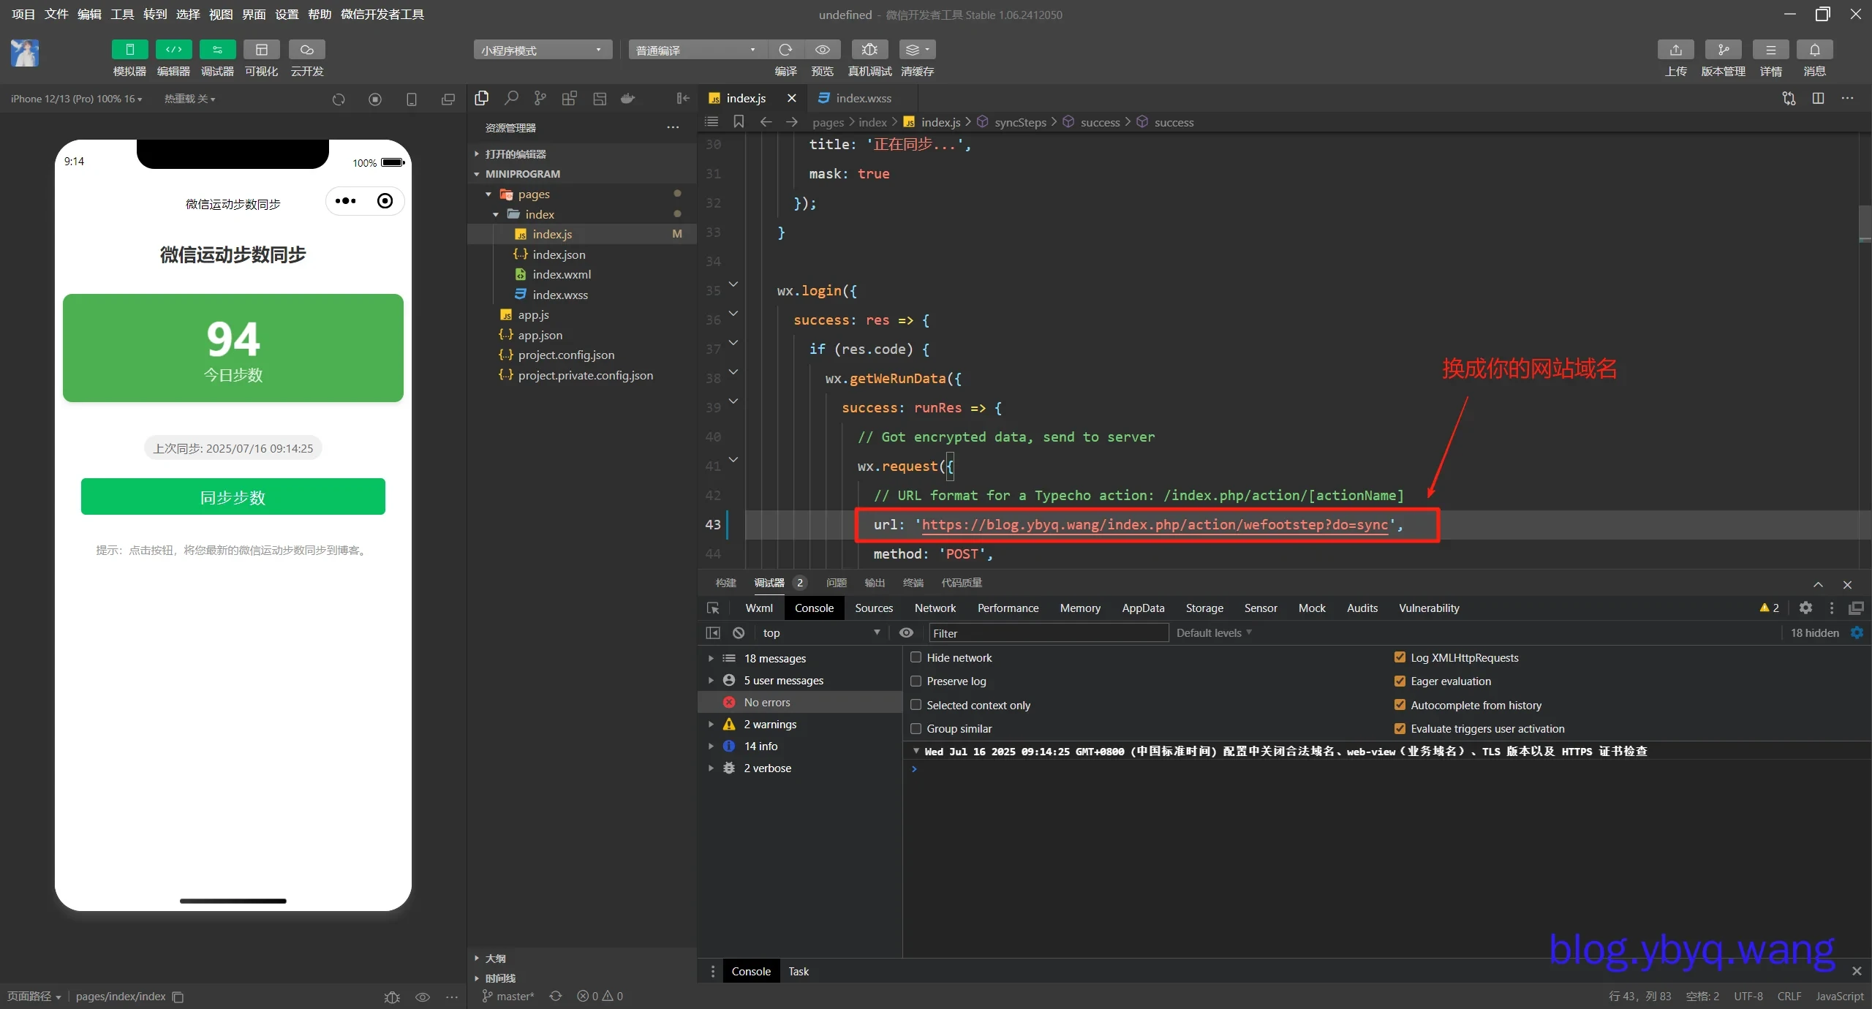Toggle the 模拟器 simulator panel button
This screenshot has width=1872, height=1009.
[129, 50]
